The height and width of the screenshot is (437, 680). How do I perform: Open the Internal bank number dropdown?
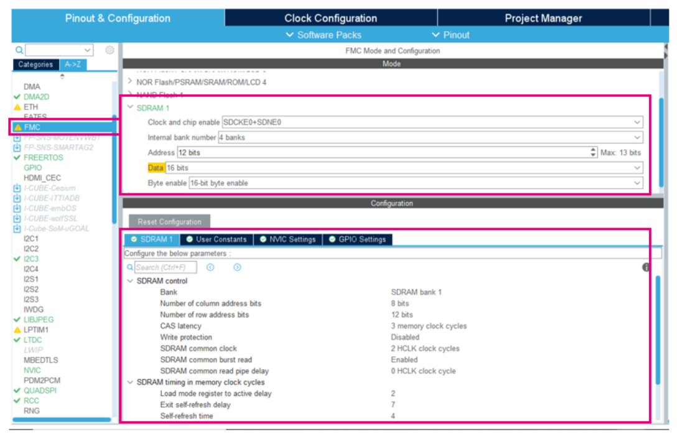[x=636, y=138]
